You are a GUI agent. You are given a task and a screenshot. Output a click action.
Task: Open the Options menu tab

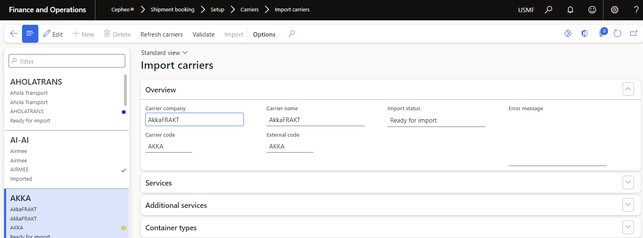264,35
